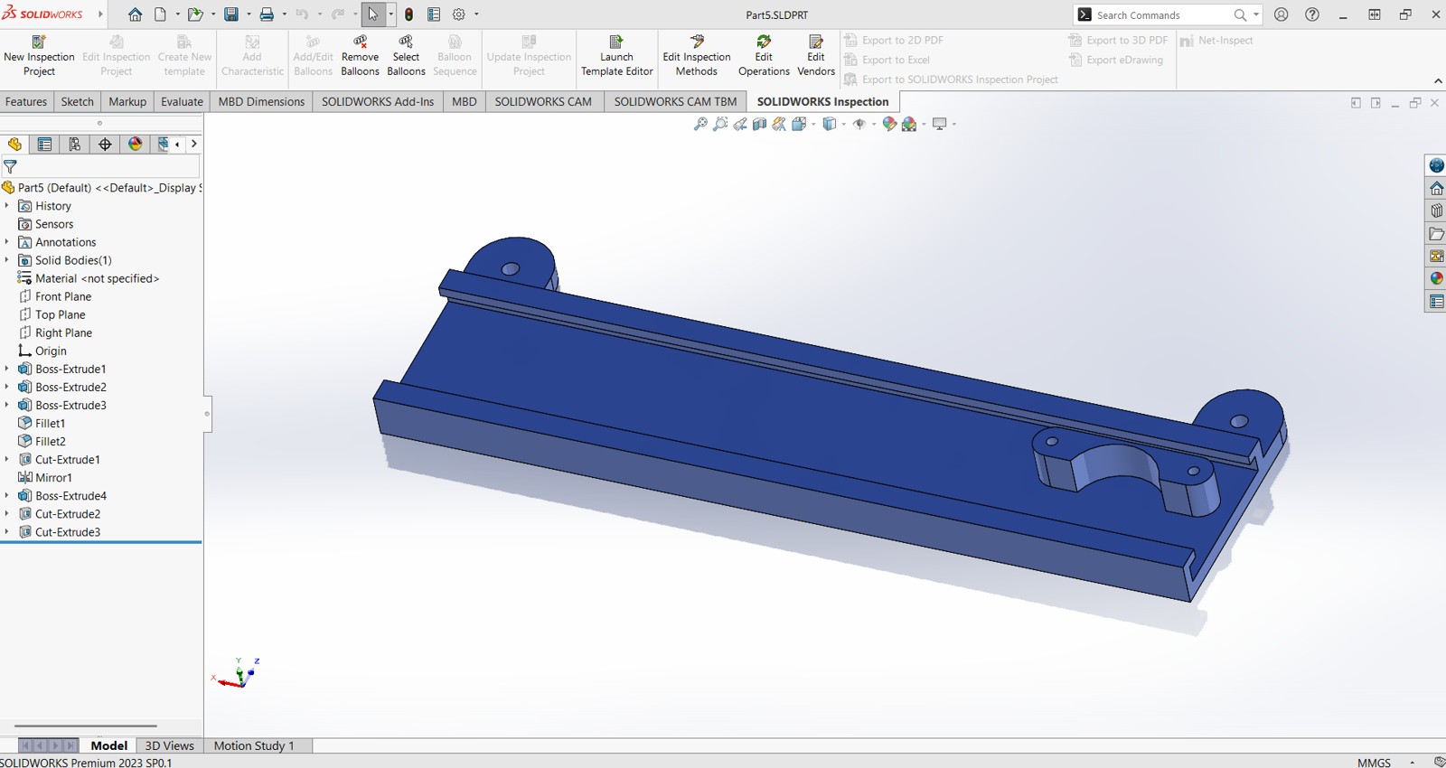
Task: Open the SOLIDWORKS CAM tab
Action: click(x=543, y=101)
